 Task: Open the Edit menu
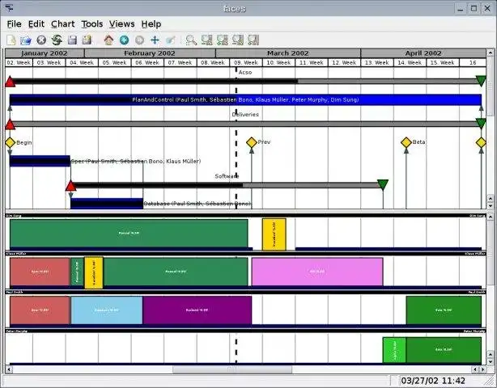(x=36, y=24)
